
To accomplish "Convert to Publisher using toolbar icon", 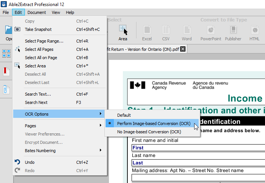I will coord(233,33).
